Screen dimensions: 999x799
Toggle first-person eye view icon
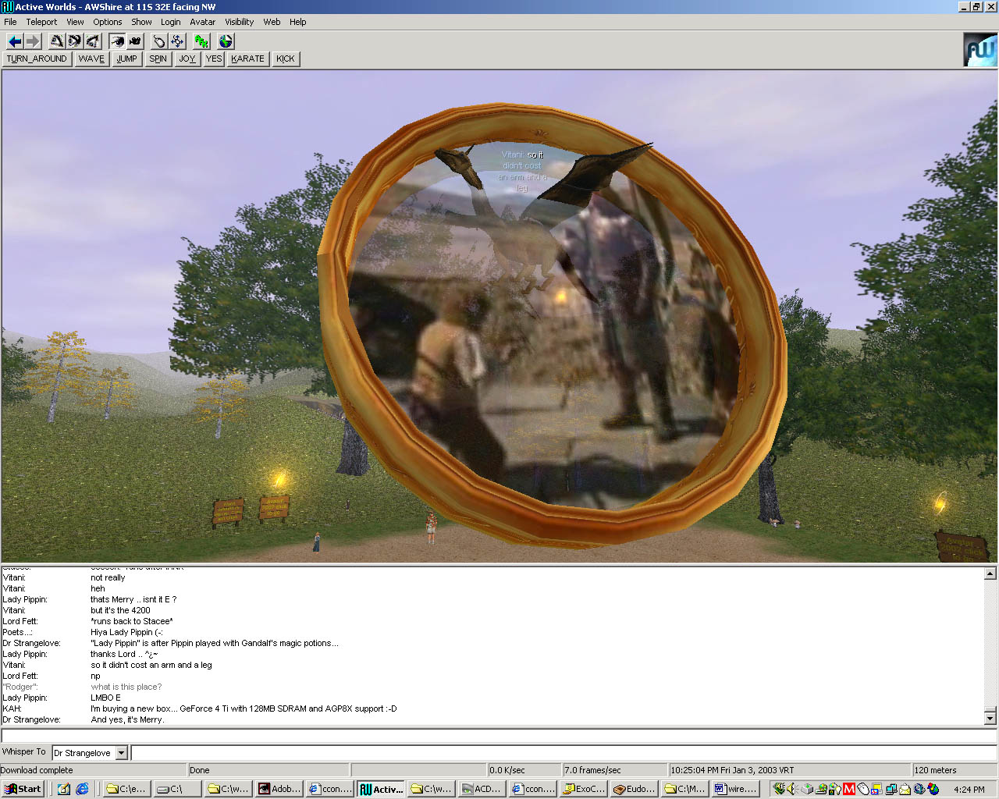tap(117, 41)
